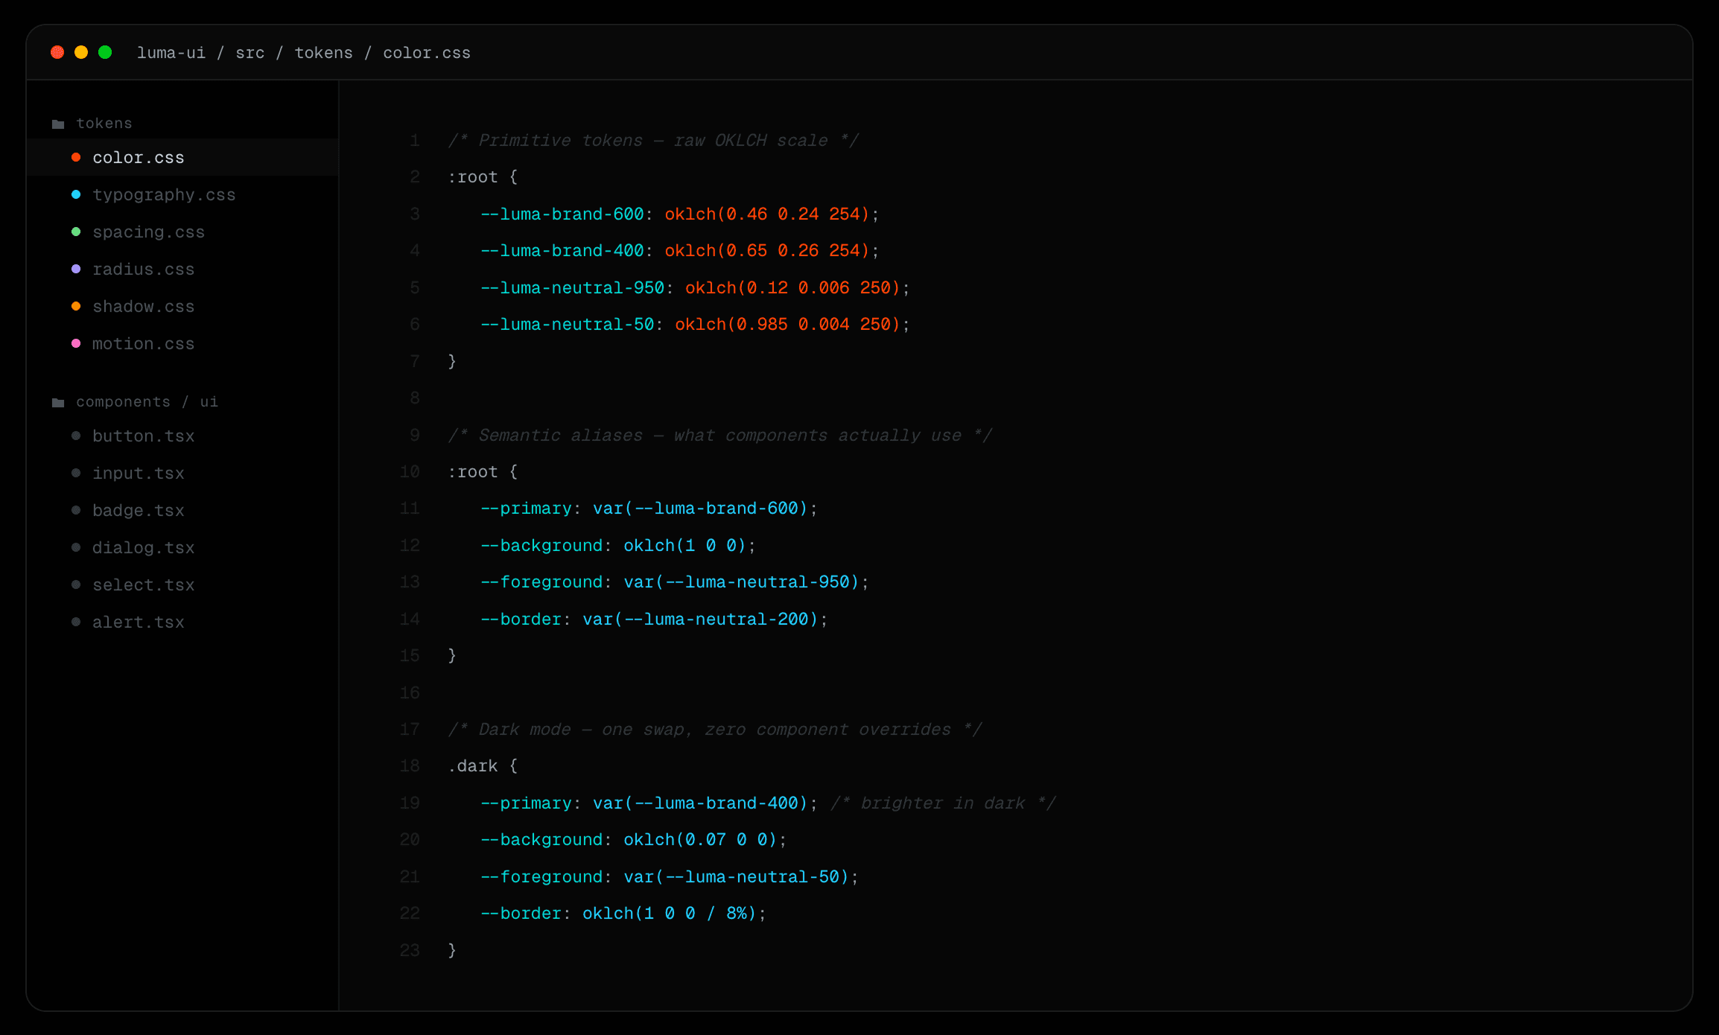The width and height of the screenshot is (1719, 1035).
Task: Click the pink dot icon beside motion.css
Action: point(76,343)
